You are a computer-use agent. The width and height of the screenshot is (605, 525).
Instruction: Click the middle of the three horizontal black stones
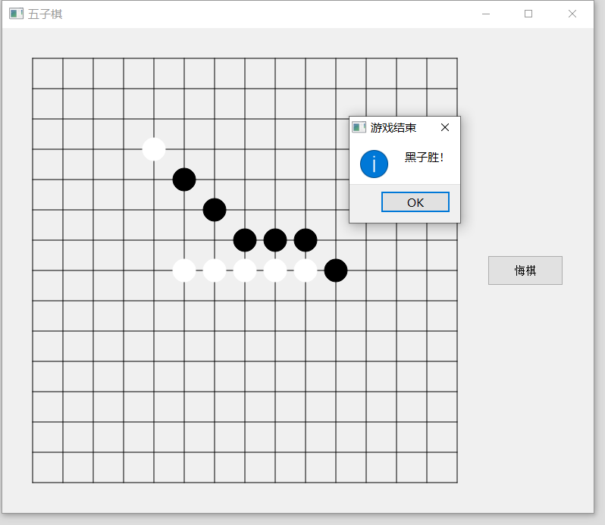(275, 240)
